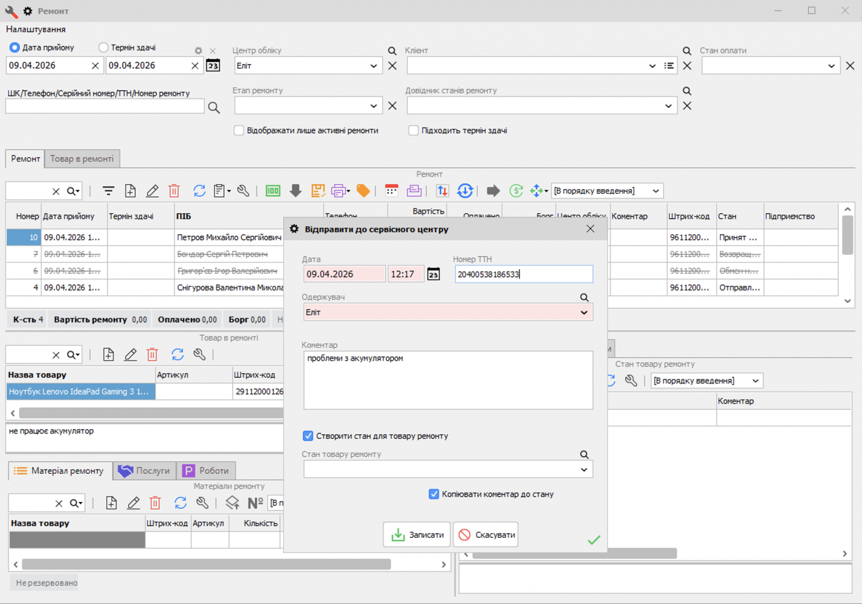Click the orange tag icon in toolbar
862x604 pixels.
coord(363,191)
